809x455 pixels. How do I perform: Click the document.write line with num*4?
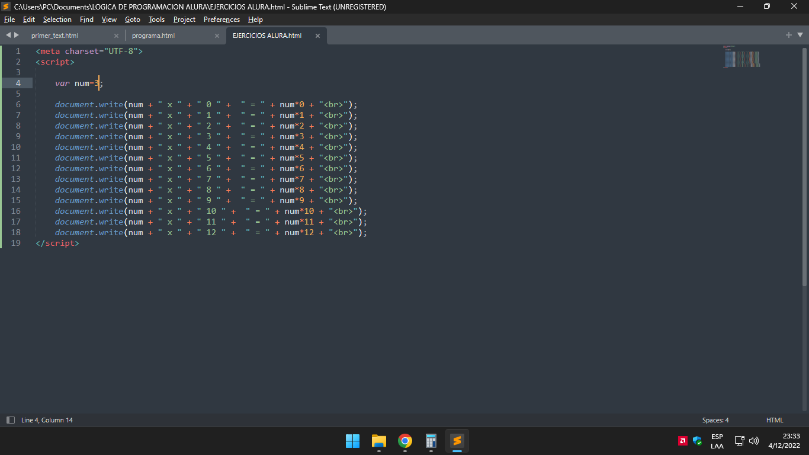(x=207, y=147)
